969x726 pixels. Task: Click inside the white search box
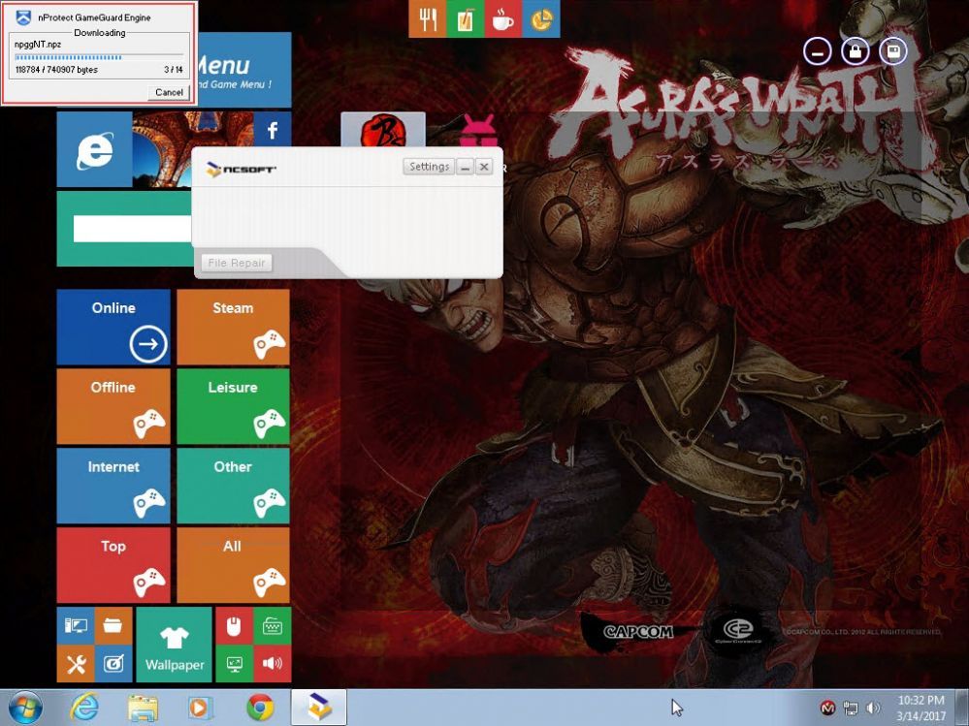132,229
